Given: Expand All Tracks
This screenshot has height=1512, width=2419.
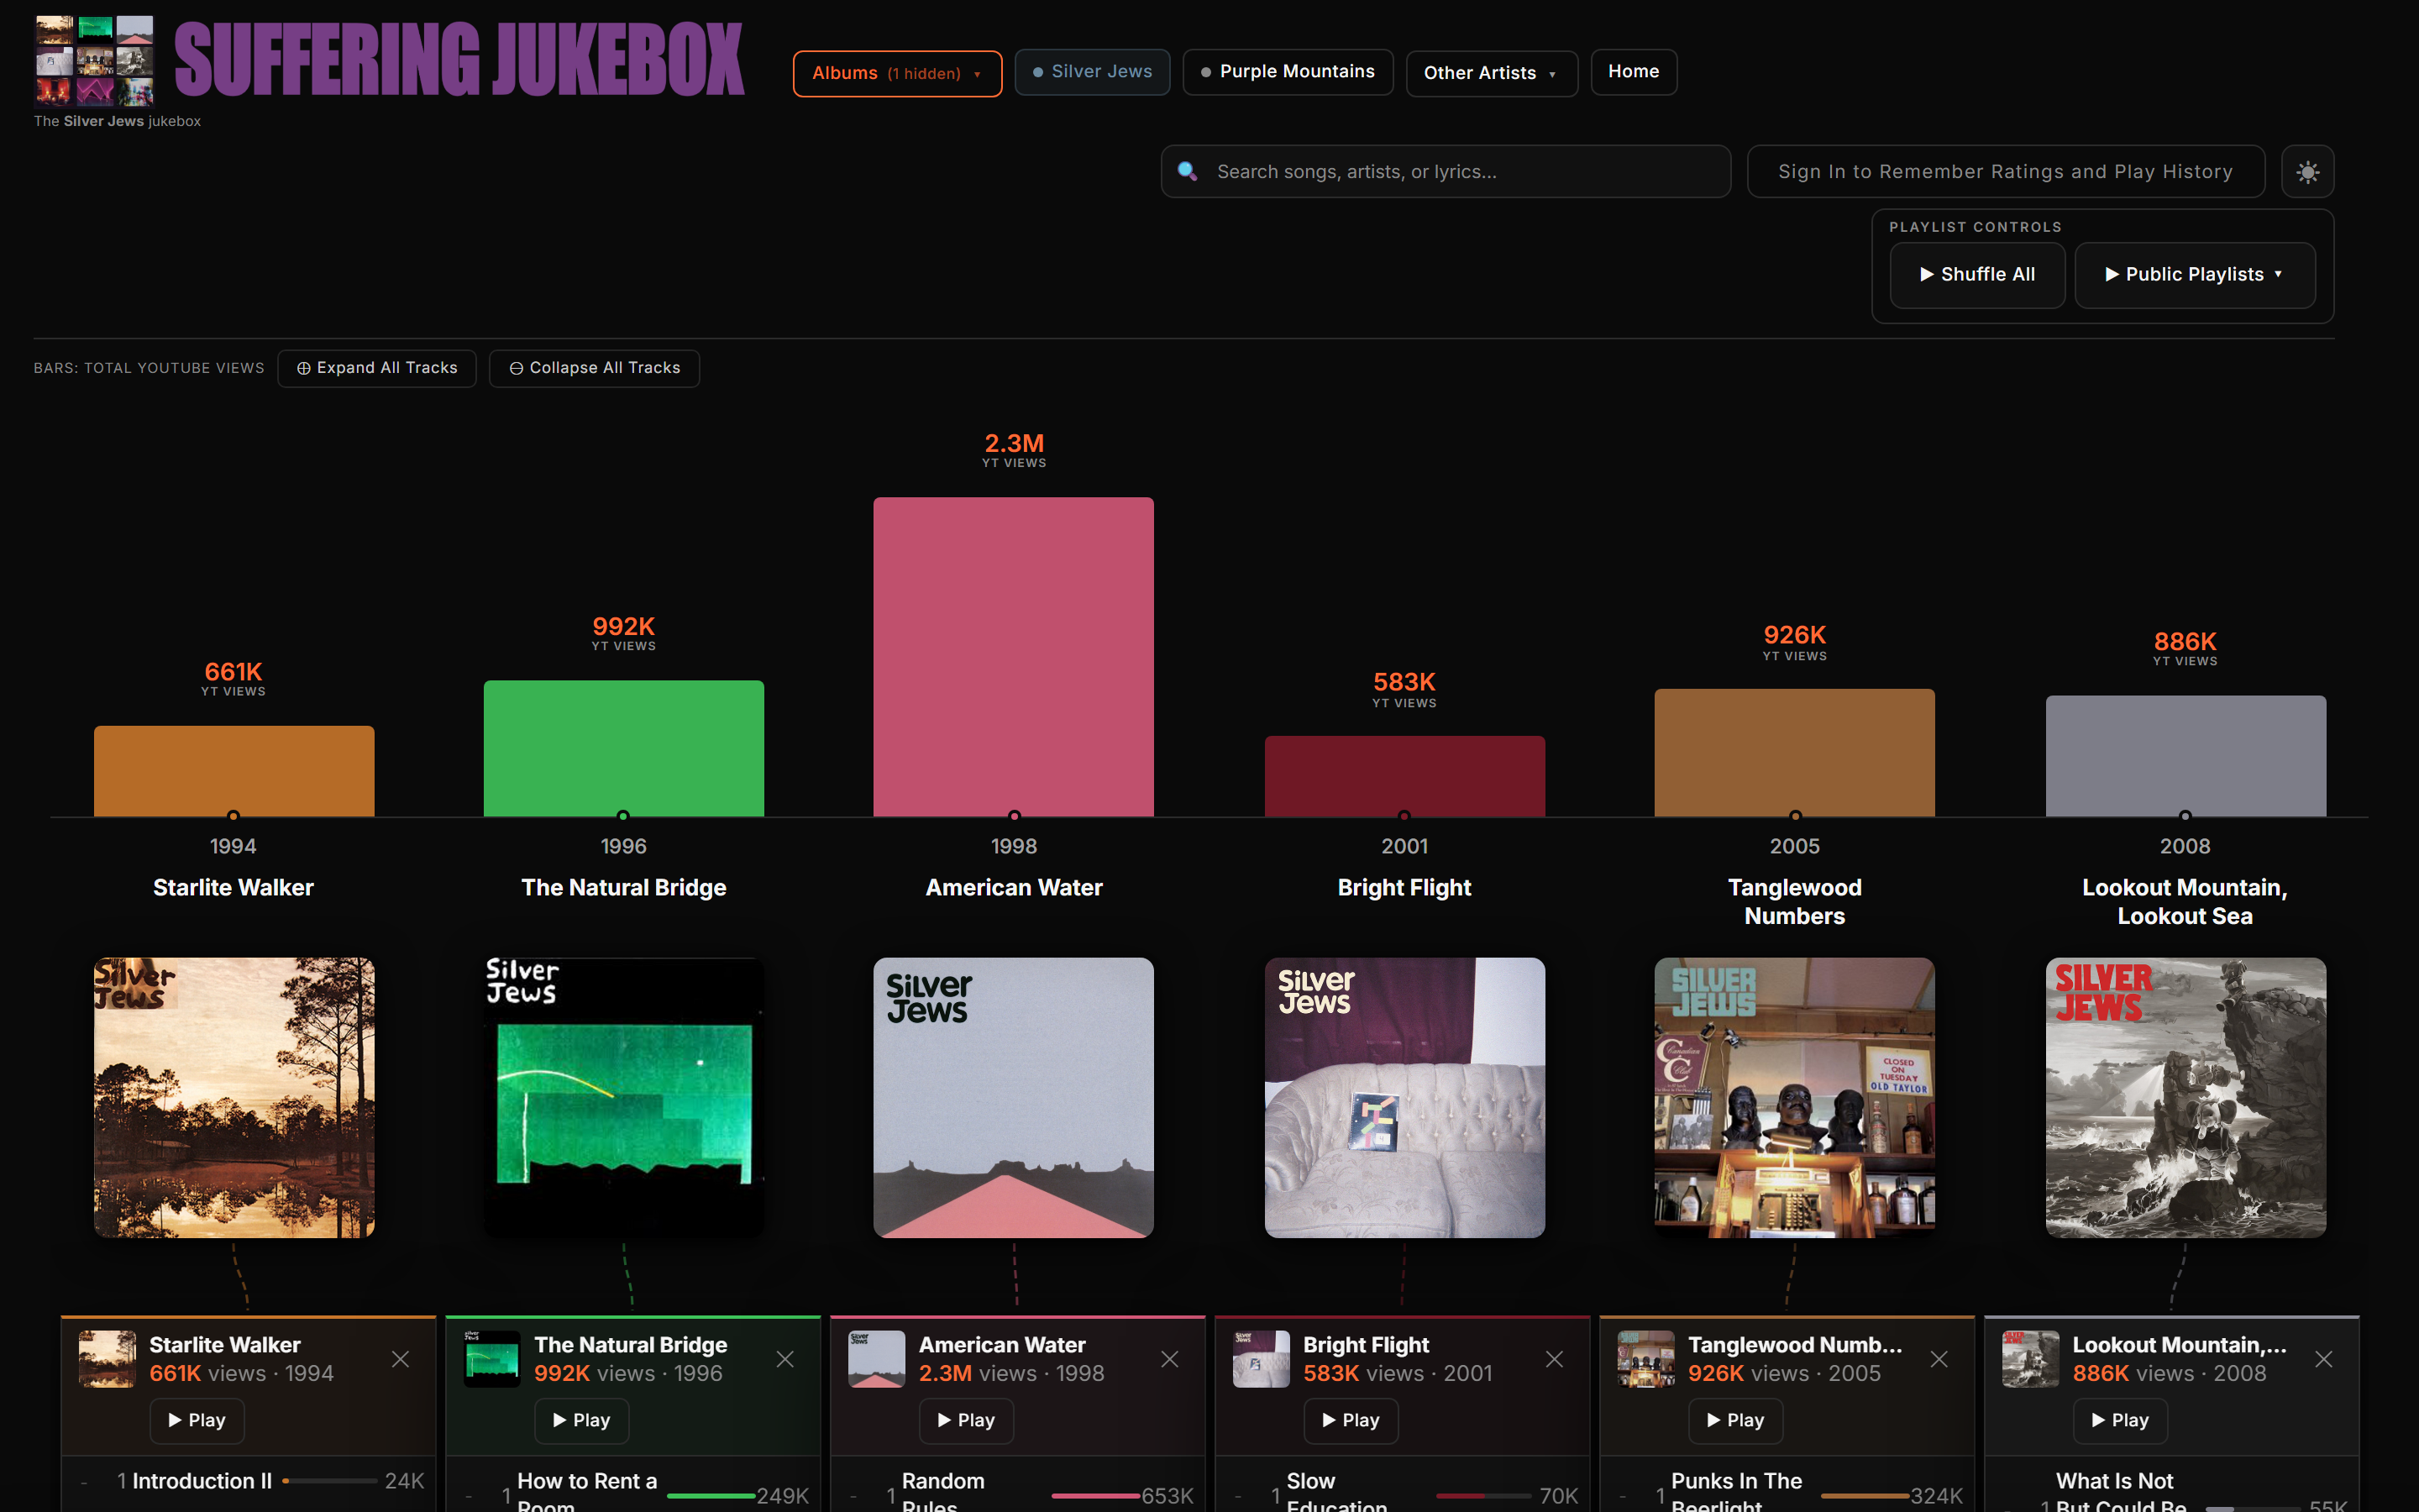Looking at the screenshot, I should coord(377,368).
